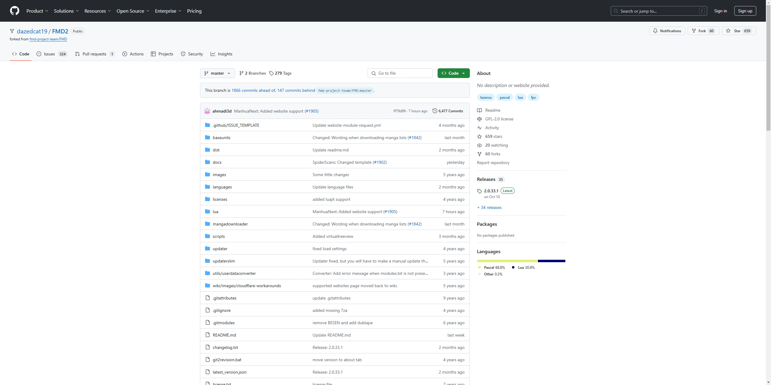Screen dimensions: 771x385
Task: Switch to the Insights tab
Action: click(x=221, y=54)
